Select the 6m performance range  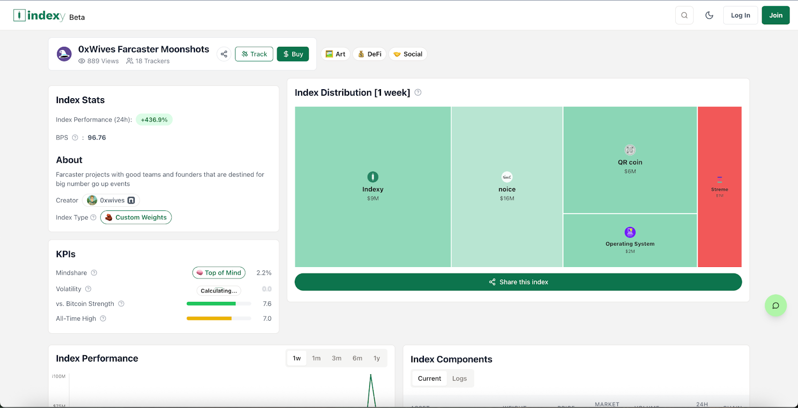point(358,358)
